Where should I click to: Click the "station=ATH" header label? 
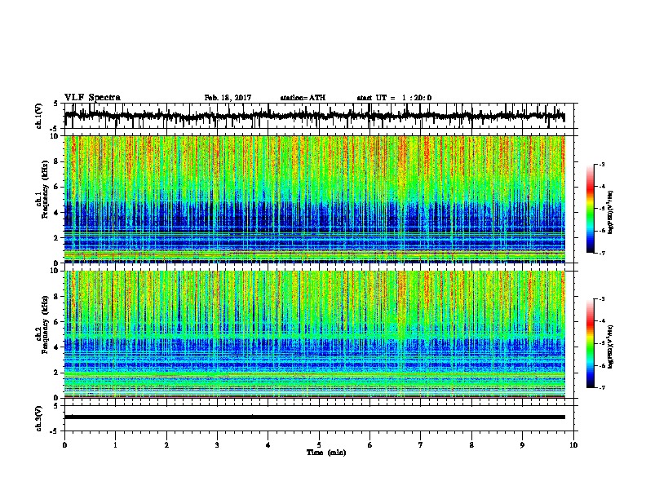(303, 98)
